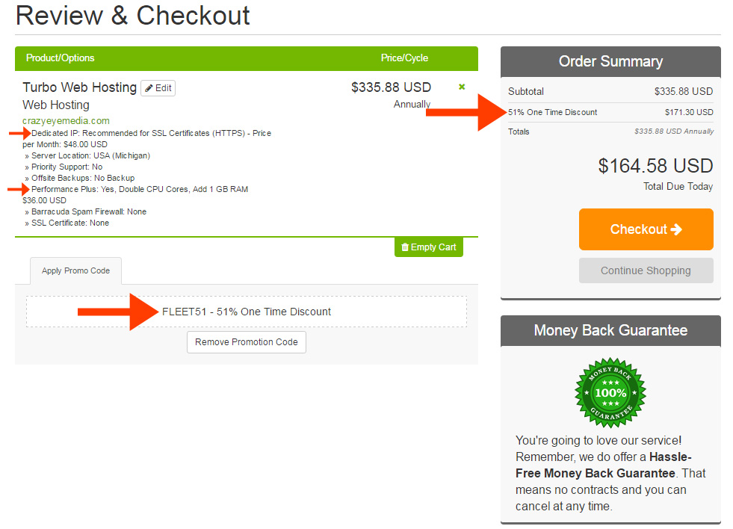Click the Empty Cart trash button

(x=429, y=247)
